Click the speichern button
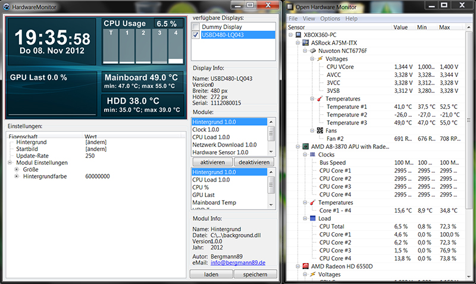This screenshot has height=284, width=476. 255,274
